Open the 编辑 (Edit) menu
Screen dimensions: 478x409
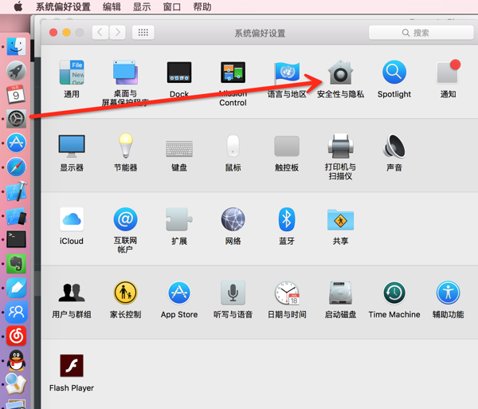point(112,6)
